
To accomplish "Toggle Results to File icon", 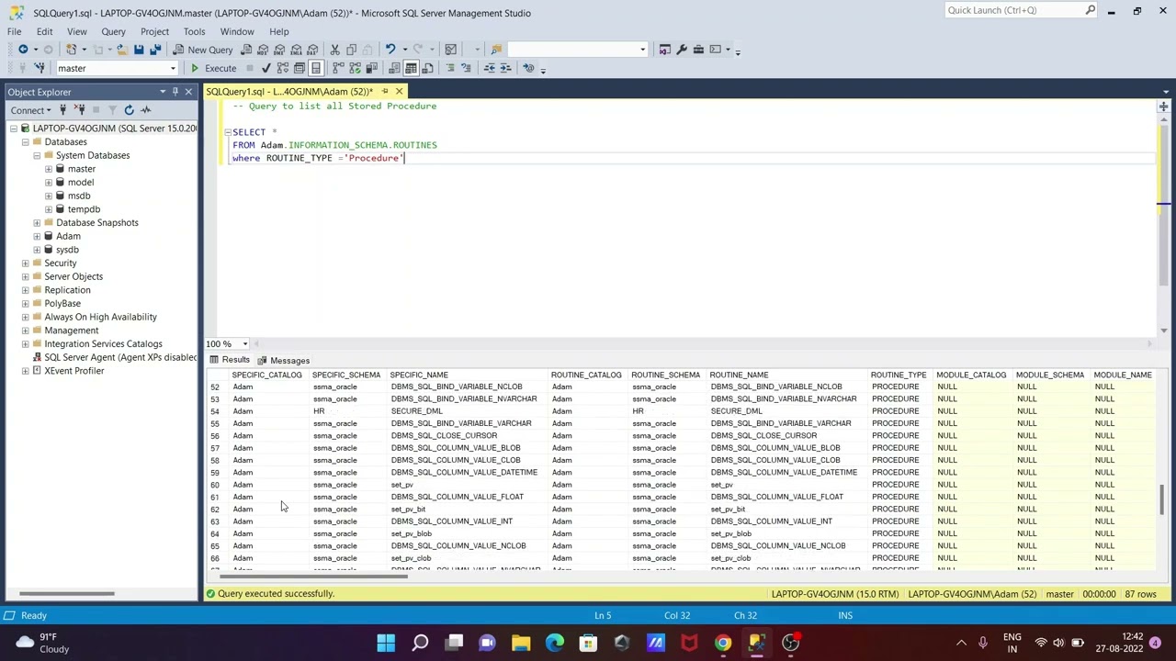I will pyautogui.click(x=427, y=68).
